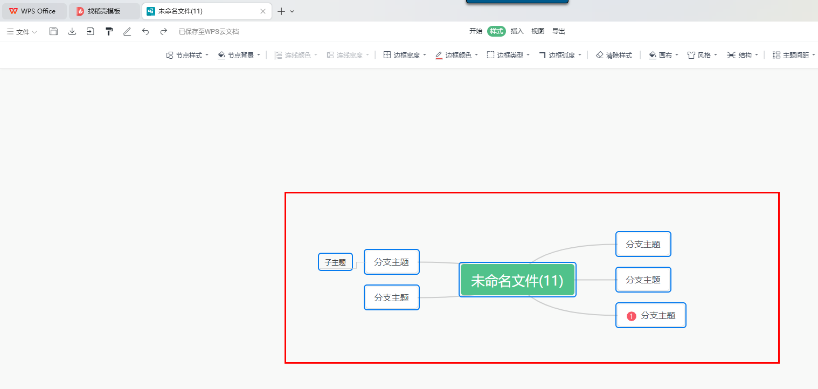
Task: Open the 边框宽度 dropdown
Action: 405,55
